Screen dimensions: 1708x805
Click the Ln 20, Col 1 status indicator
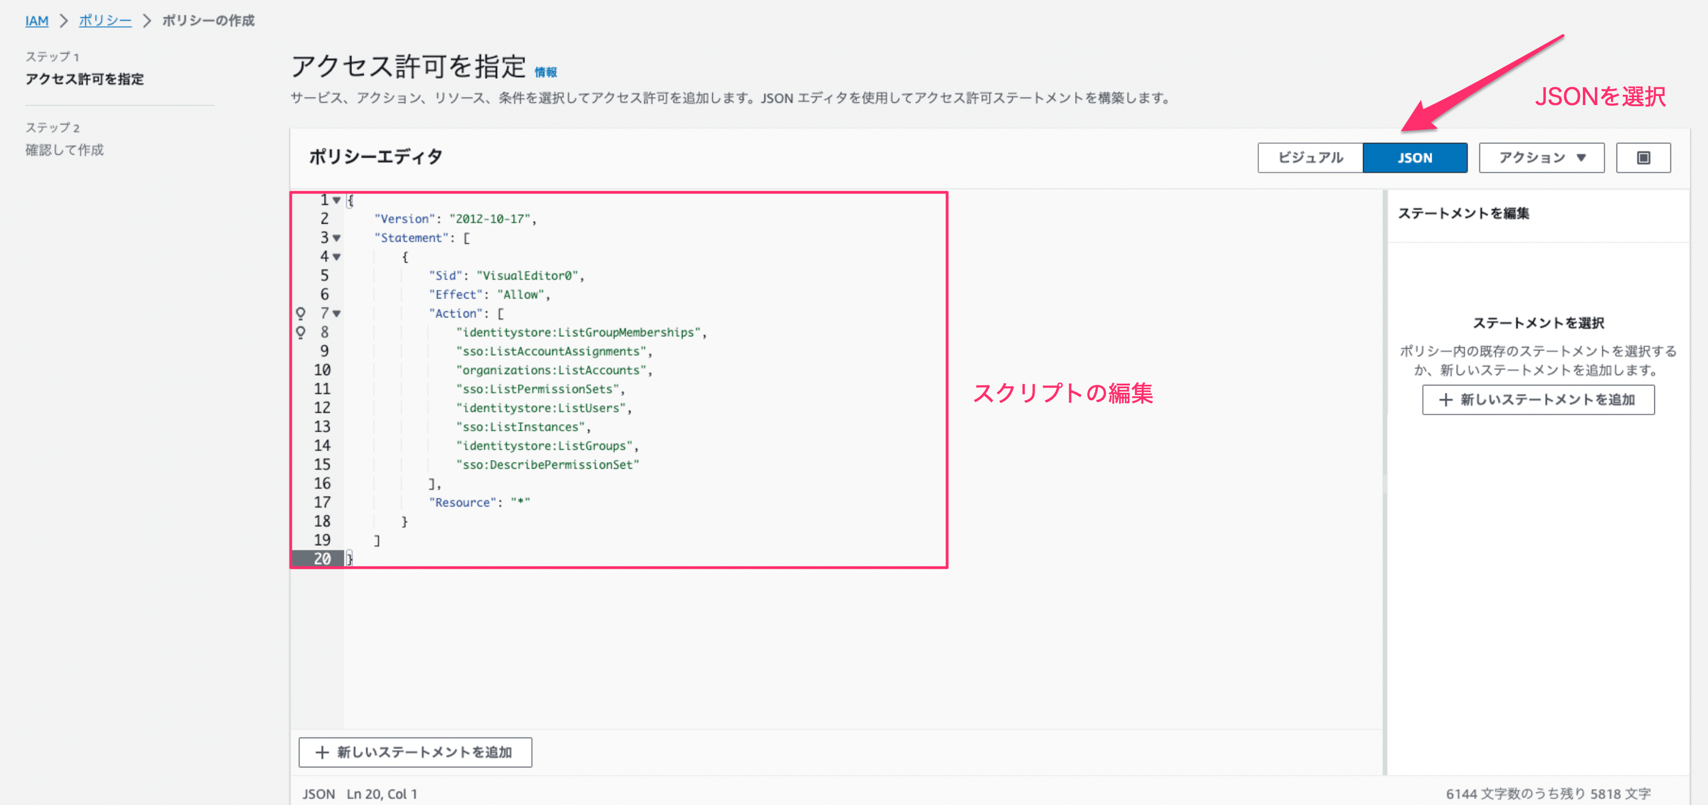(382, 794)
